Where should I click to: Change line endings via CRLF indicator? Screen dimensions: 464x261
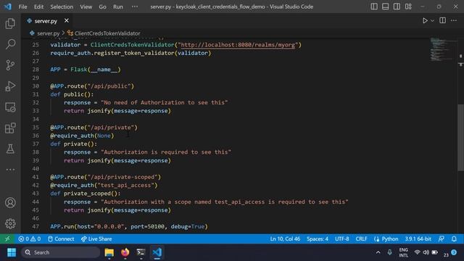click(361, 239)
